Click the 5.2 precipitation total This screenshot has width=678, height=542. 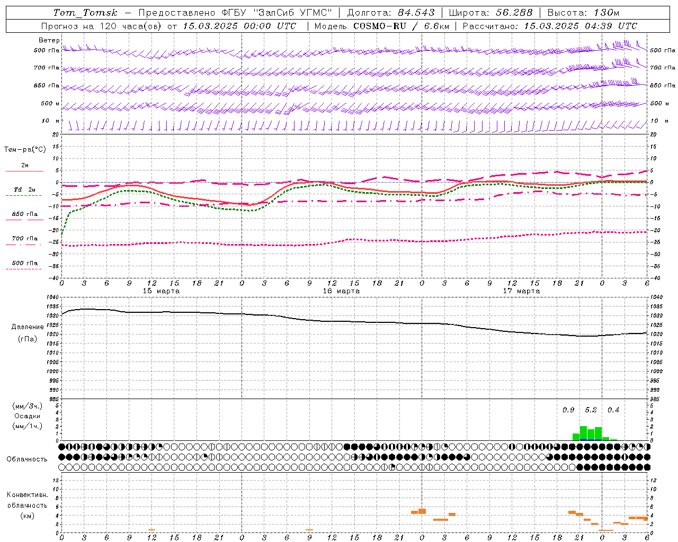pos(591,410)
